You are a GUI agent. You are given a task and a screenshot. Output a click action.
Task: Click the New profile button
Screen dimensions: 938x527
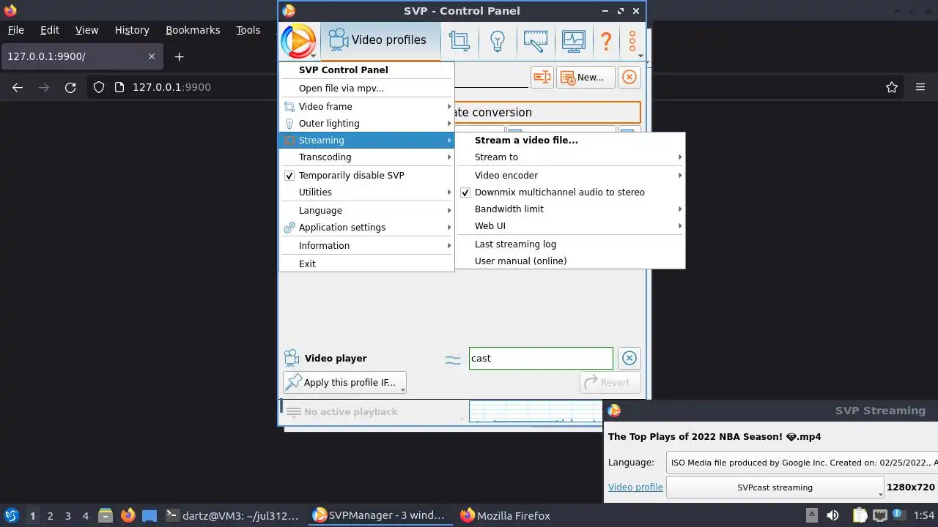[586, 77]
